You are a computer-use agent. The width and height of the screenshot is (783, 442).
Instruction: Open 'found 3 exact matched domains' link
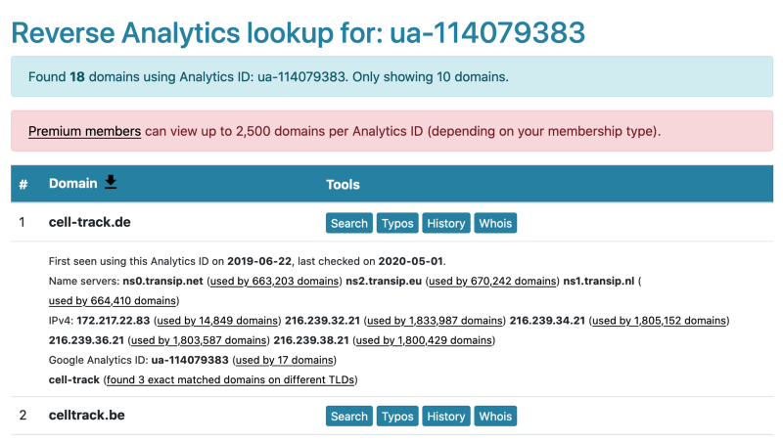click(x=231, y=379)
